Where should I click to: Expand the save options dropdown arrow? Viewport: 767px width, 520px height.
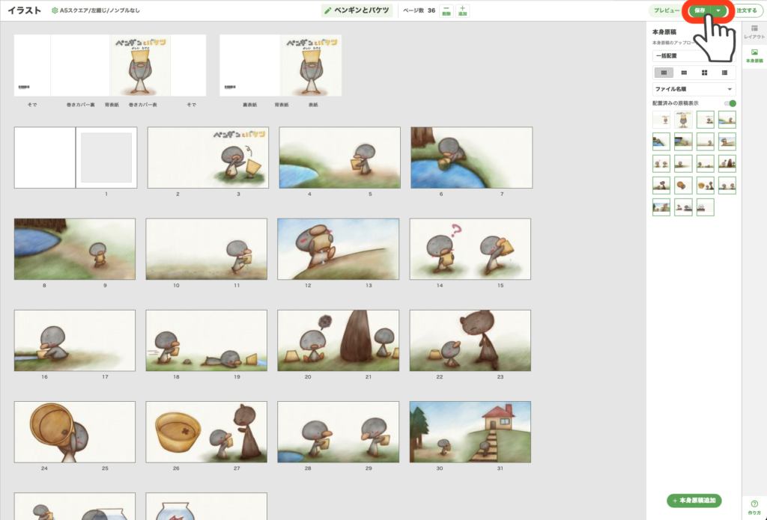pyautogui.click(x=718, y=10)
